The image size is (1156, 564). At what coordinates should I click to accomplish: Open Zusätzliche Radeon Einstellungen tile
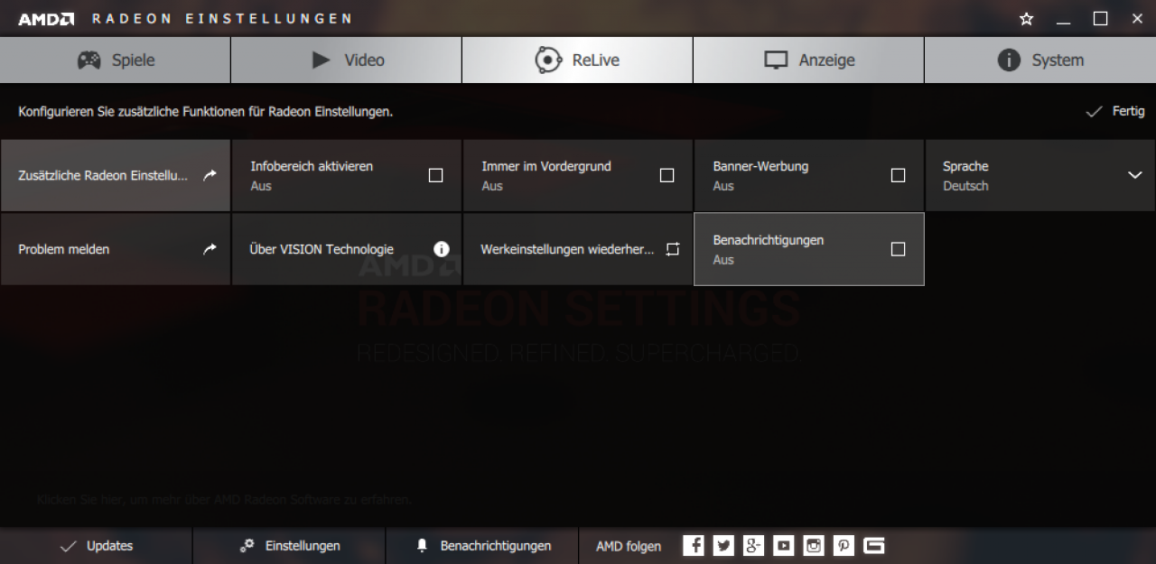pos(115,175)
